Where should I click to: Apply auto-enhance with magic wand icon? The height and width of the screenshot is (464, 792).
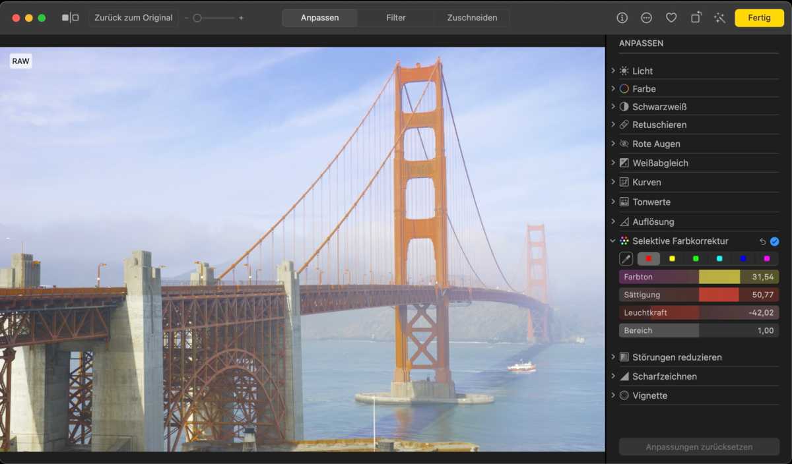(719, 18)
